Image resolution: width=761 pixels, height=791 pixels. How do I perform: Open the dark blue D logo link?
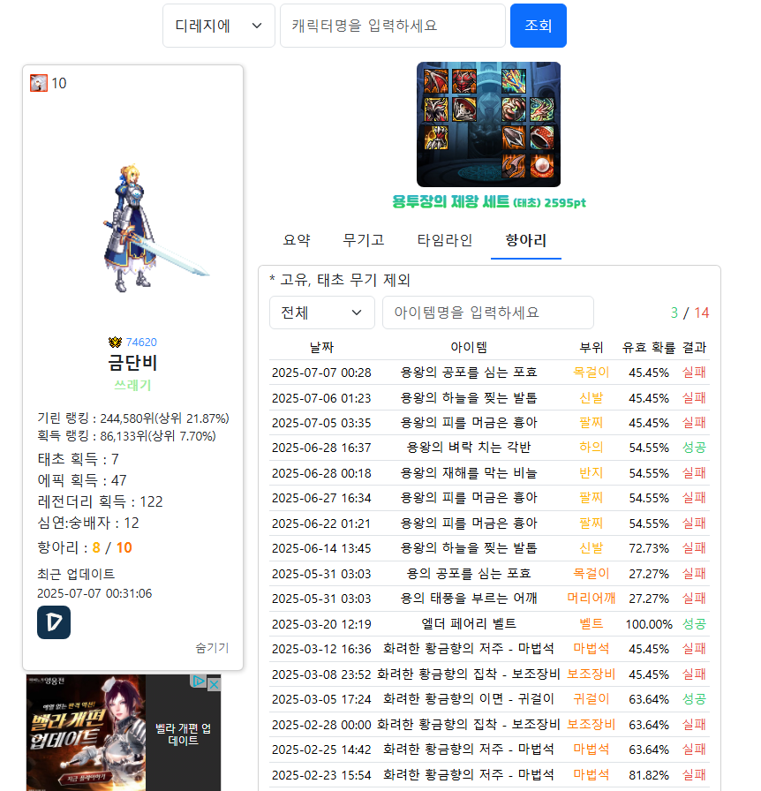[x=53, y=622]
